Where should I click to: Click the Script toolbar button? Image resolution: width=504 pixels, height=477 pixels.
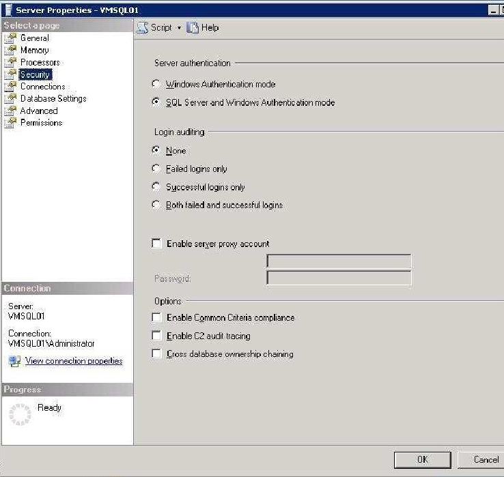[x=155, y=27]
